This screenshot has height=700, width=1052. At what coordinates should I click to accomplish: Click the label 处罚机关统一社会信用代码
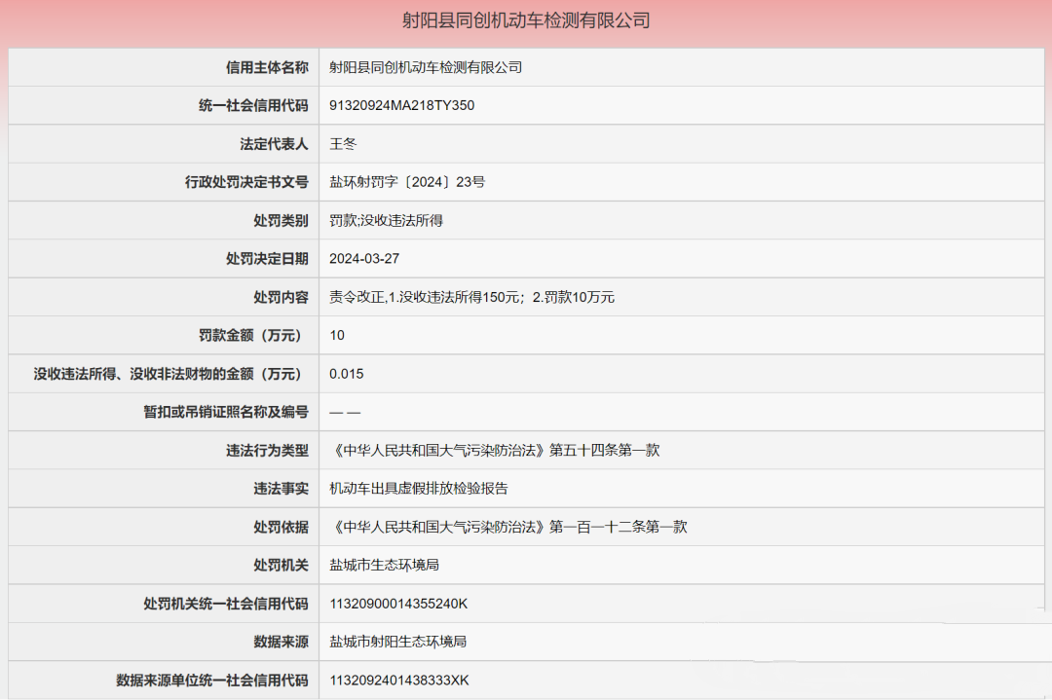pos(225,604)
